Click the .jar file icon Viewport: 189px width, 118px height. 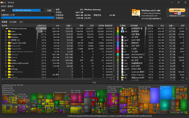tap(122, 37)
